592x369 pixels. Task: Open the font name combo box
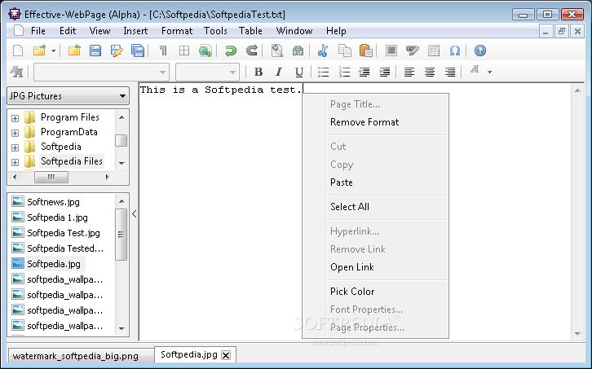pos(101,72)
